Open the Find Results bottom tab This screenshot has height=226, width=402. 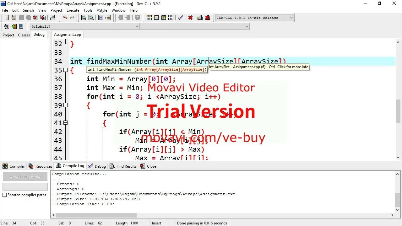pos(123,166)
